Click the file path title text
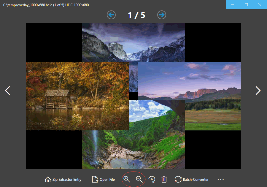Screen dimensions: 267x187 (46, 5)
